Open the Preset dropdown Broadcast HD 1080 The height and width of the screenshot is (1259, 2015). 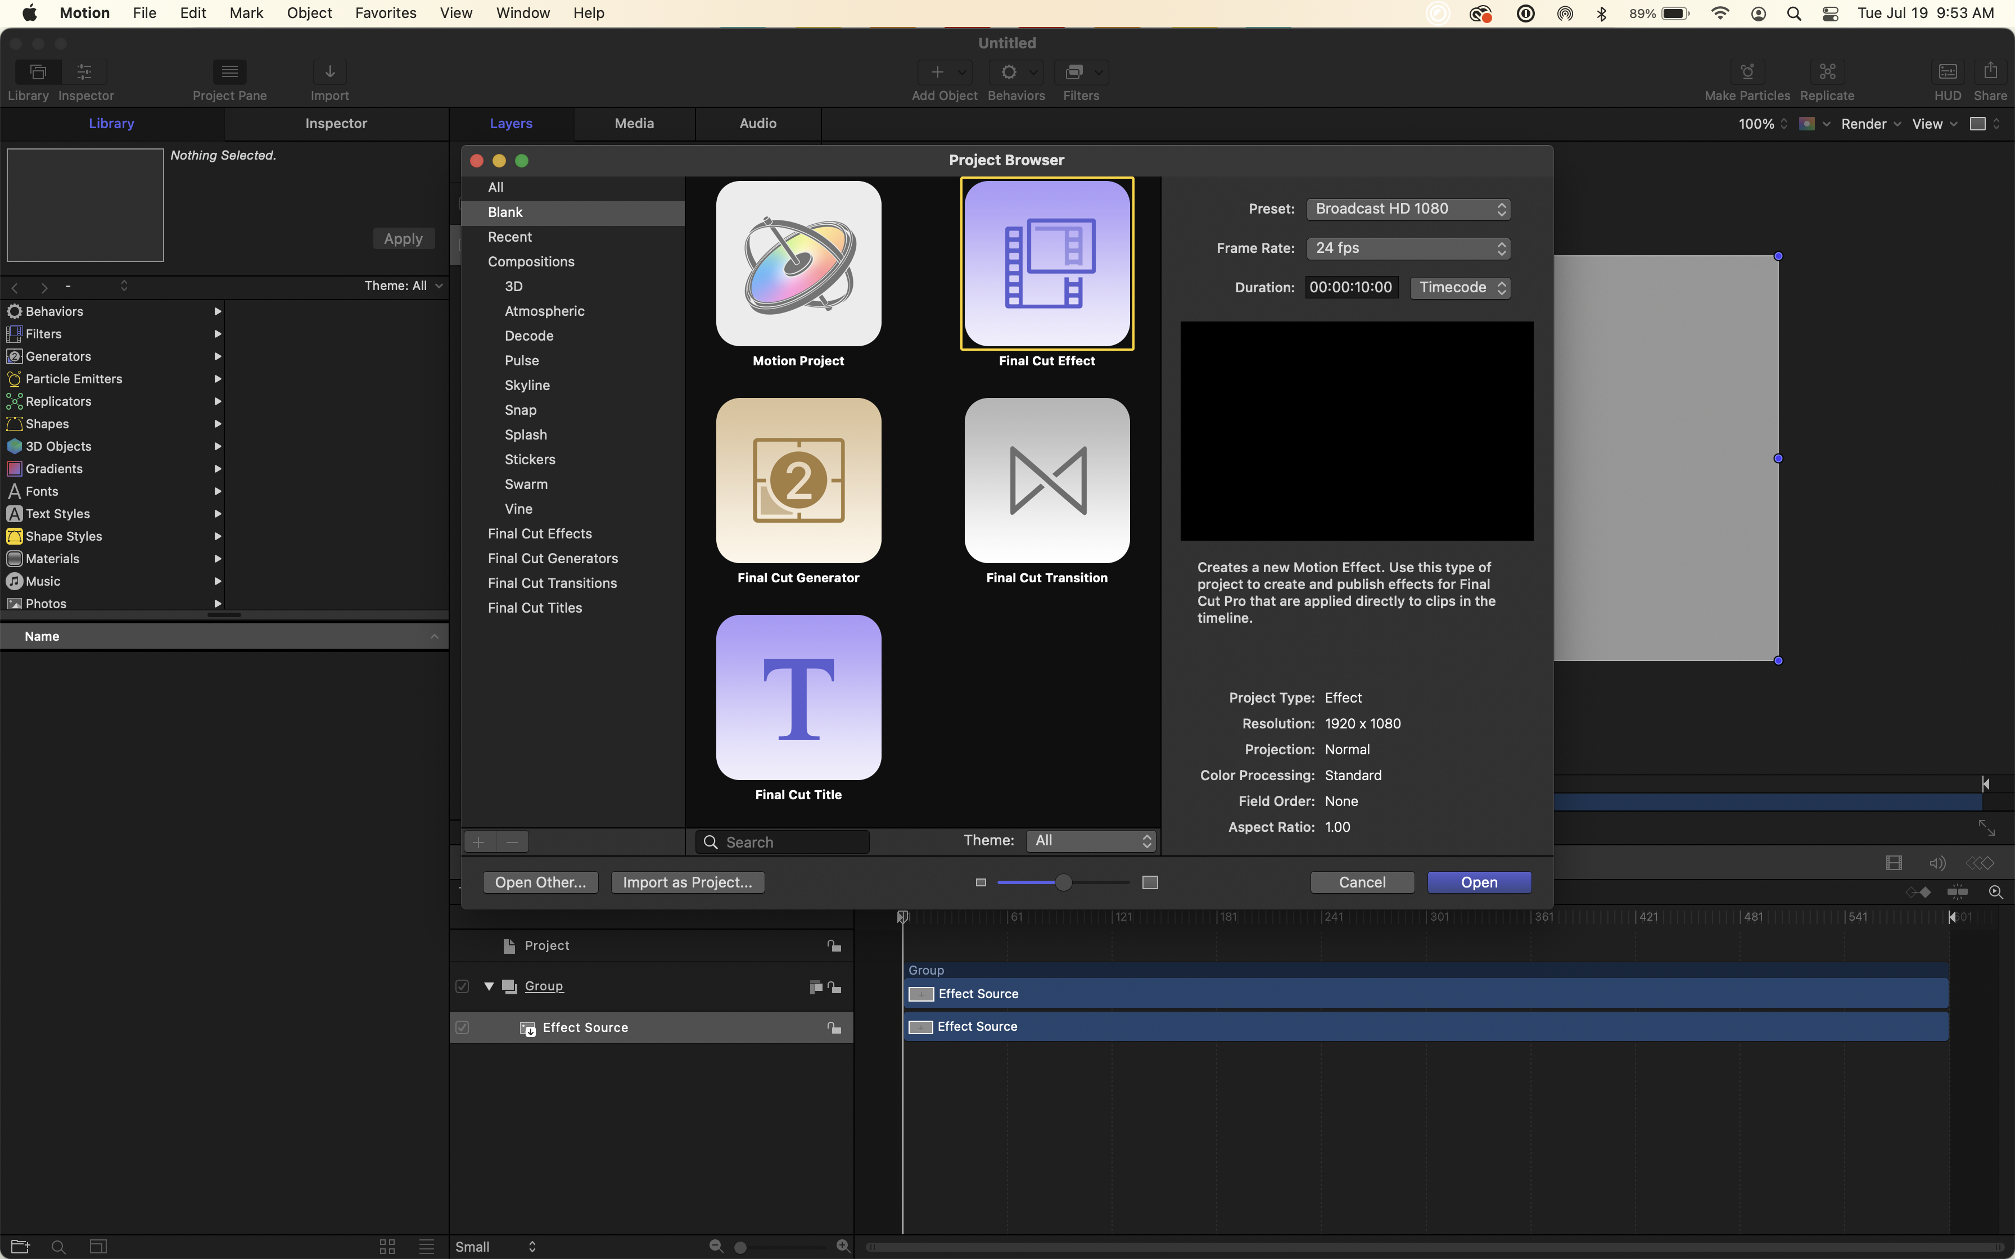coord(1408,209)
